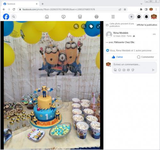Toggle the J'aime like button
The width and height of the screenshot is (160, 150).
pyautogui.click(x=117, y=57)
